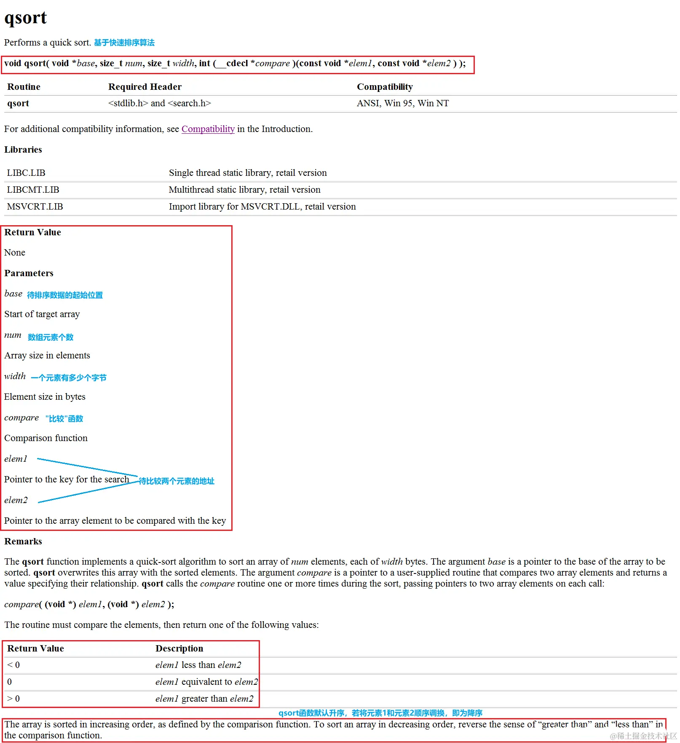This screenshot has height=743, width=680.
Task: Click 'elem1 less than elem2' description
Action: pyautogui.click(x=198, y=665)
